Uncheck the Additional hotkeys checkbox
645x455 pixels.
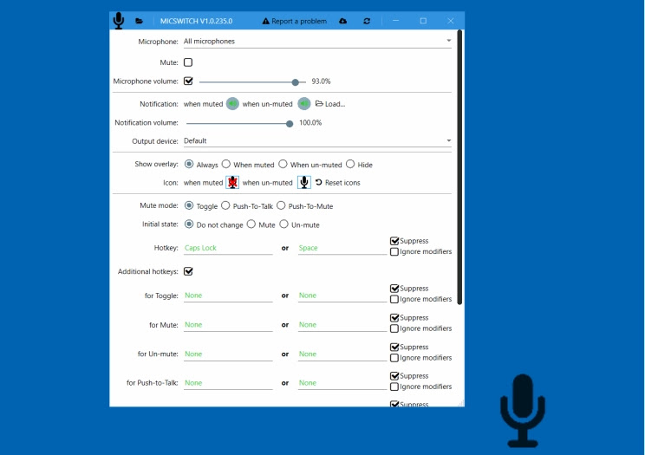pos(188,271)
